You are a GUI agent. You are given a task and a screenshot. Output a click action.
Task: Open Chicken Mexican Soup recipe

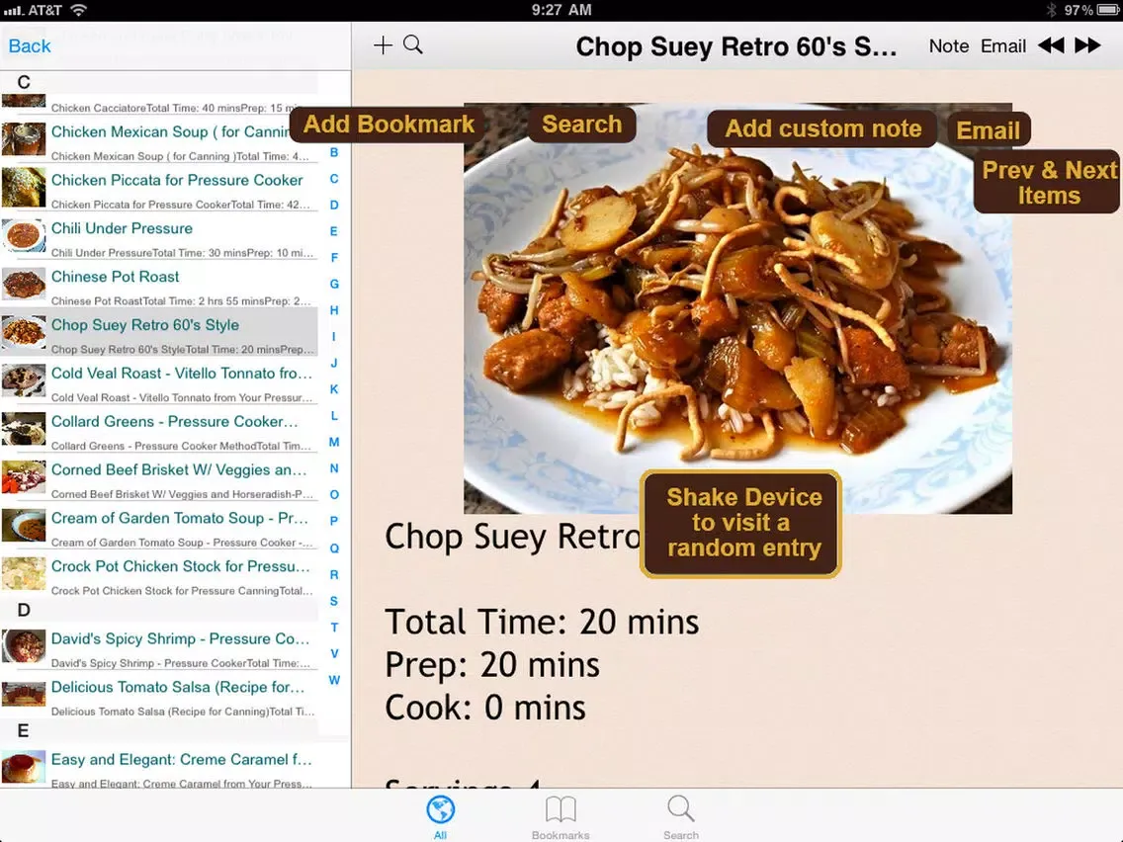[x=159, y=140]
